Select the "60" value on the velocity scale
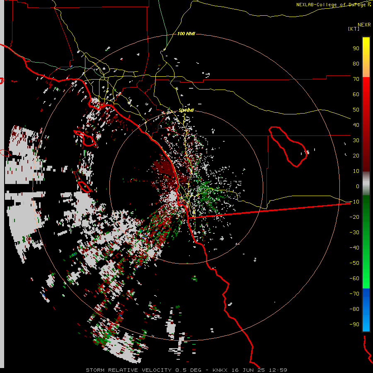The image size is (373, 373). pyautogui.click(x=356, y=94)
